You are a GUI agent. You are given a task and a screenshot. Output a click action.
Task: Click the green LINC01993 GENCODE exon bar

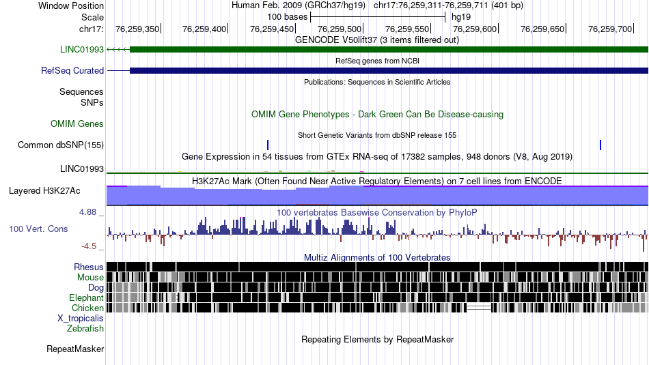click(389, 50)
